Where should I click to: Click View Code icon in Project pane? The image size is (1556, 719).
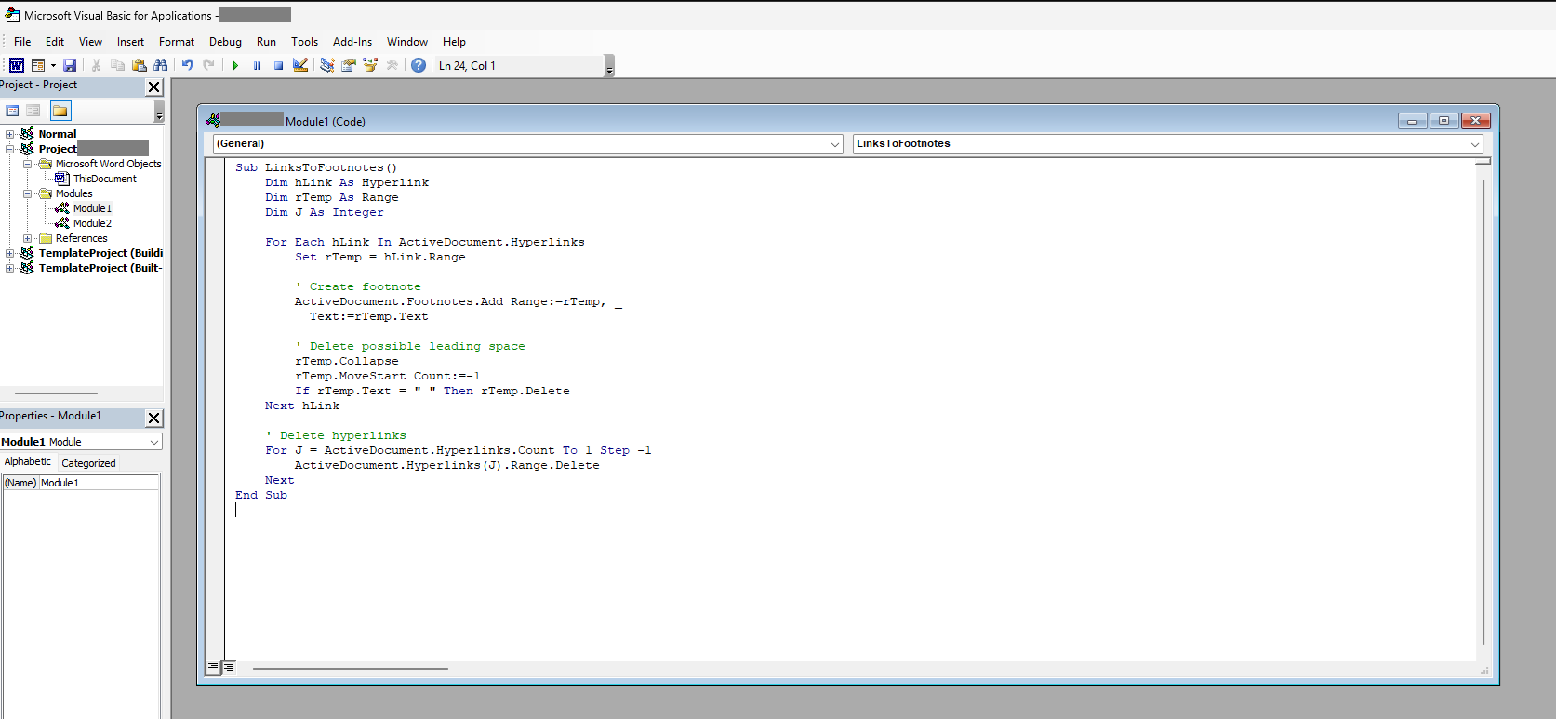(13, 111)
